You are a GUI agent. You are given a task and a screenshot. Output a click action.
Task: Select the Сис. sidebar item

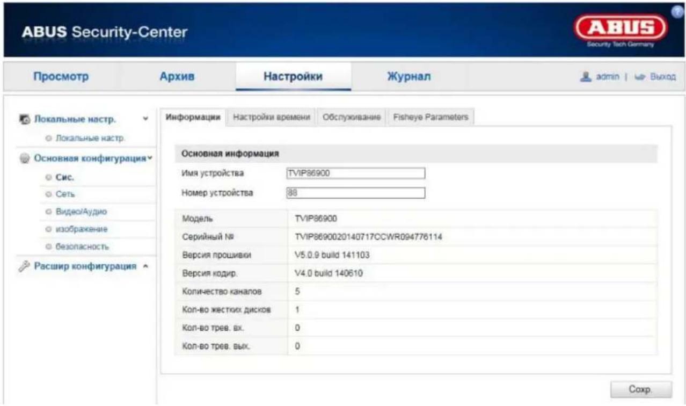point(64,177)
